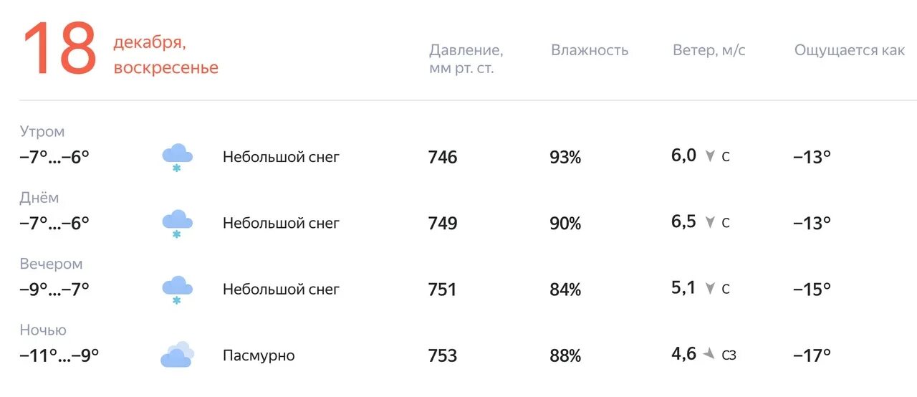This screenshot has height=397, width=917.
Task: Click the 'Ощущается как' column header
Action: coord(850,50)
